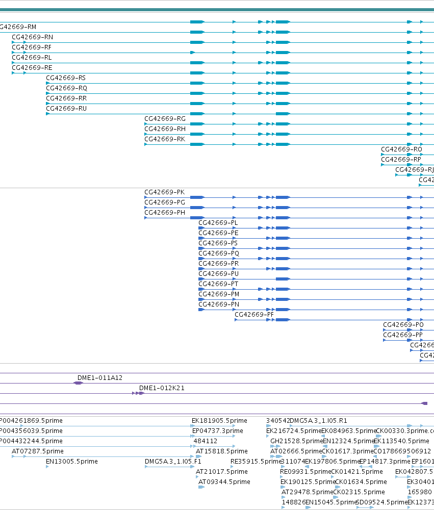This screenshot has height=510, width=434.
Task: Select the CG42669-RO transcript label
Action: [401, 149]
